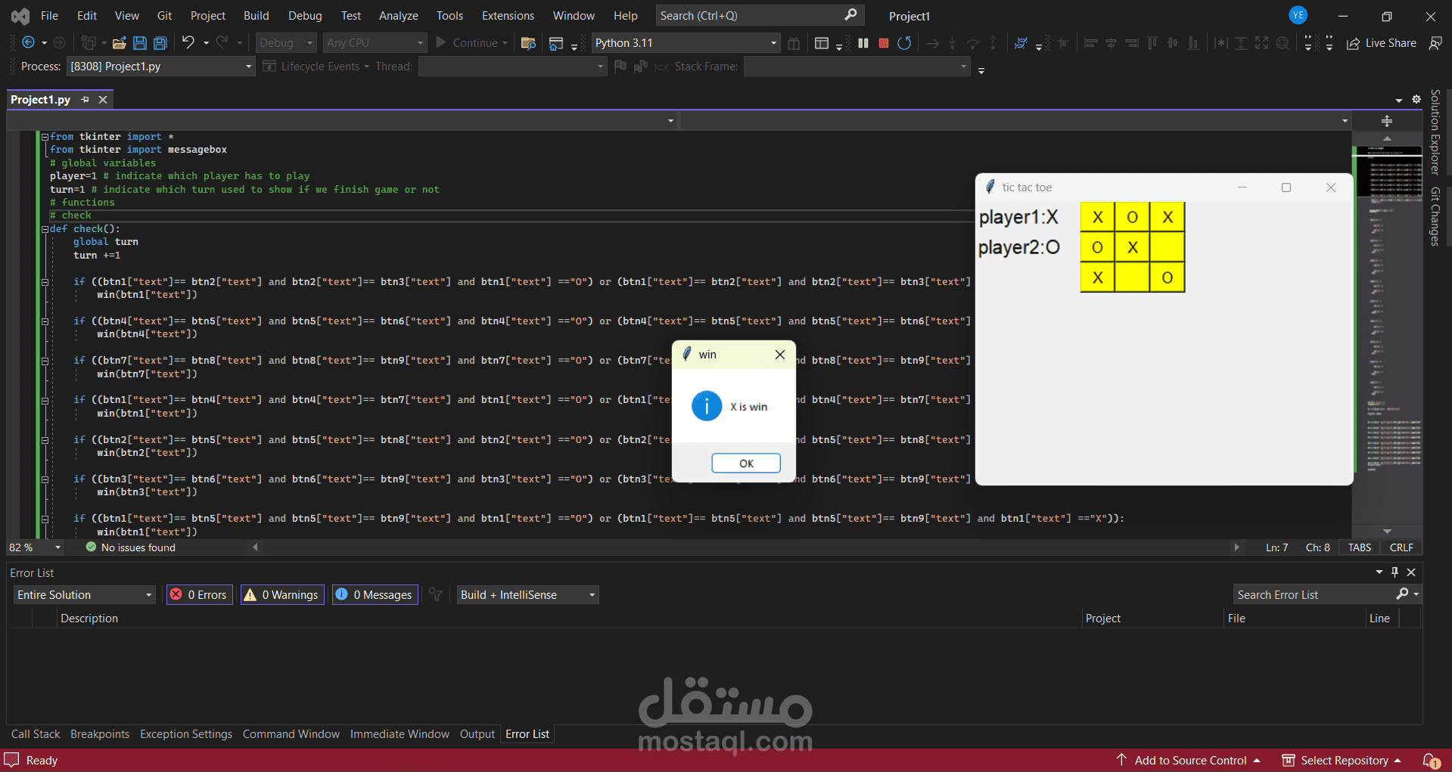
Task: Click OK in the win dialog
Action: pyautogui.click(x=746, y=464)
